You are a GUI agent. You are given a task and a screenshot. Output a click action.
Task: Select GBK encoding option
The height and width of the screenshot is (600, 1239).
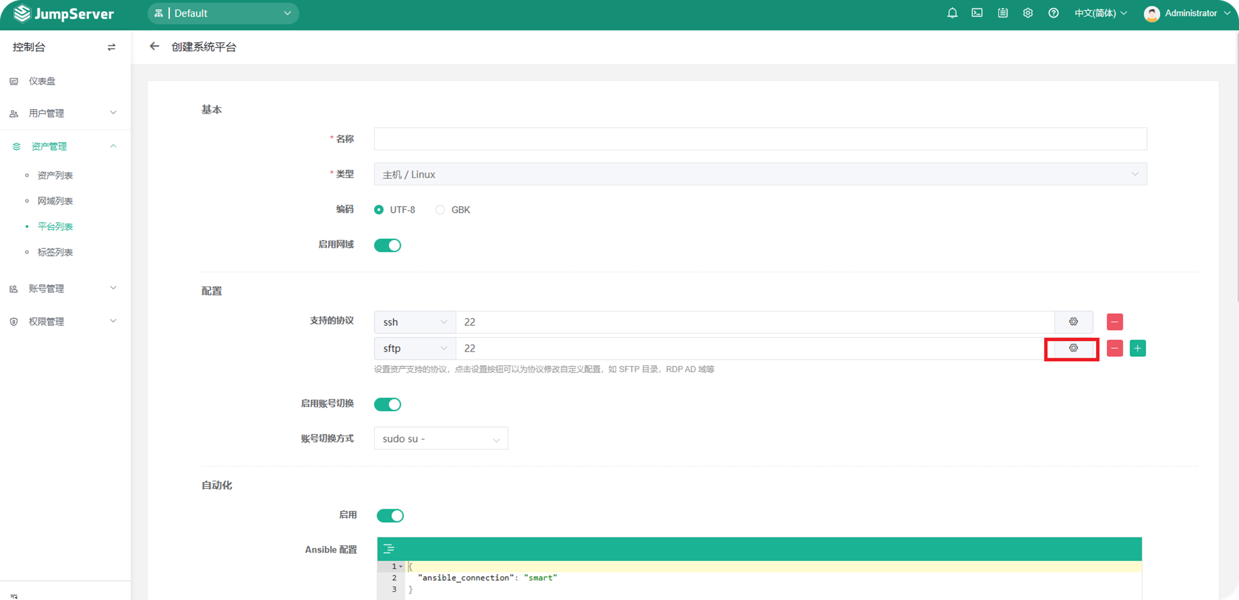440,210
